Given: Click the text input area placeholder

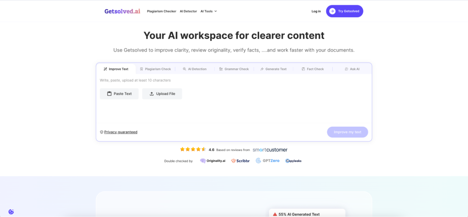Looking at the screenshot, I should [x=135, y=80].
